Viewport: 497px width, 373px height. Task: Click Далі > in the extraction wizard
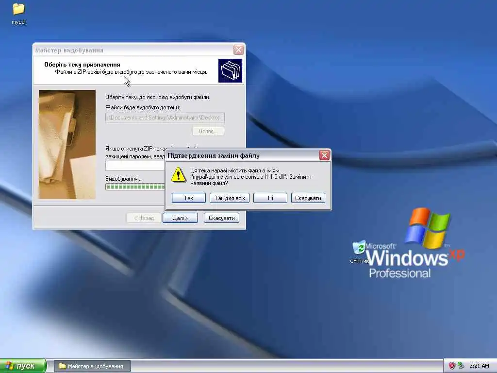point(180,218)
